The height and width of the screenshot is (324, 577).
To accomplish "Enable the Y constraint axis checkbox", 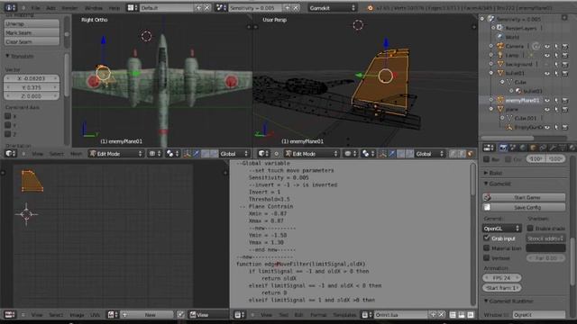I will (7, 125).
